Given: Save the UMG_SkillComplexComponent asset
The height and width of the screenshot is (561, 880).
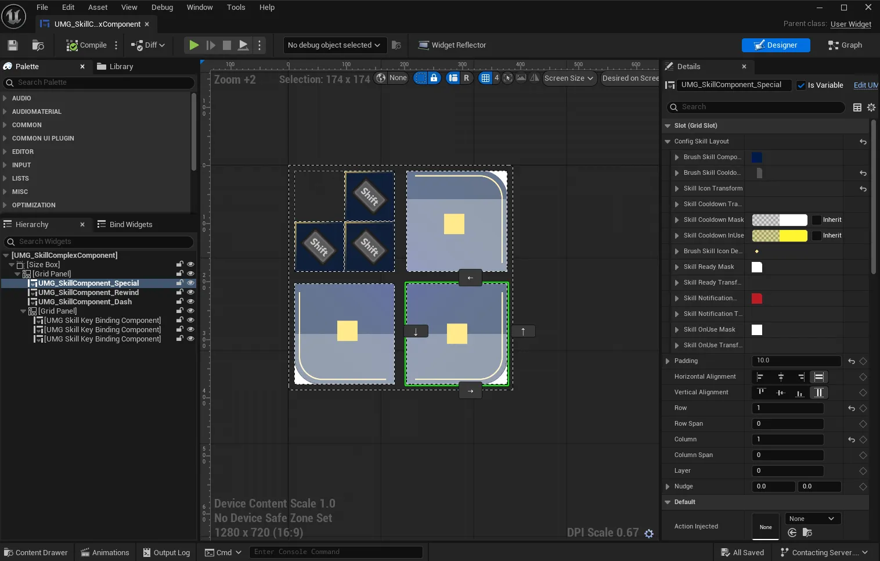Looking at the screenshot, I should 12,45.
